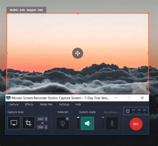This screenshot has width=158, height=146.
Task: Click the System Audio label
Action: pos(87,112)
